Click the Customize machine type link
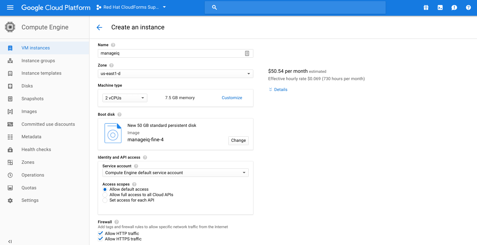This screenshot has width=477, height=245. (x=232, y=98)
